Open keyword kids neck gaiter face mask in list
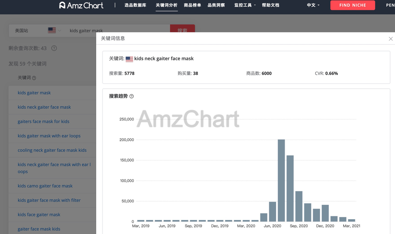The height and width of the screenshot is (234, 395). (44, 107)
